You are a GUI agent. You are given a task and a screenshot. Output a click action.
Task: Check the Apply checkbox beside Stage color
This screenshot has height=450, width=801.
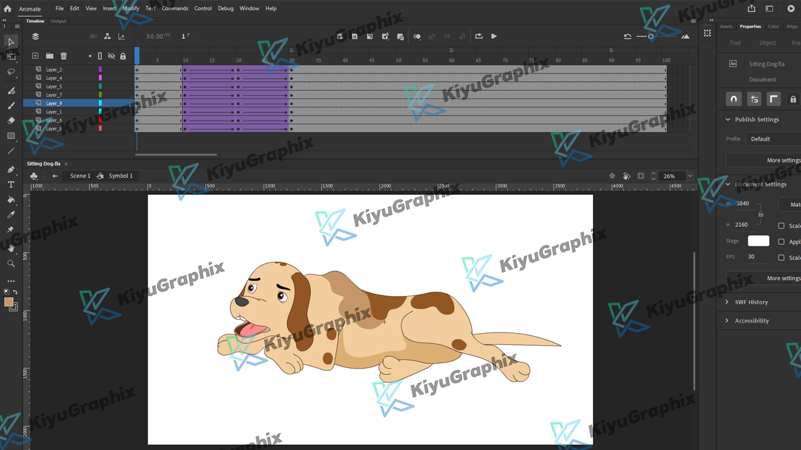[781, 242]
